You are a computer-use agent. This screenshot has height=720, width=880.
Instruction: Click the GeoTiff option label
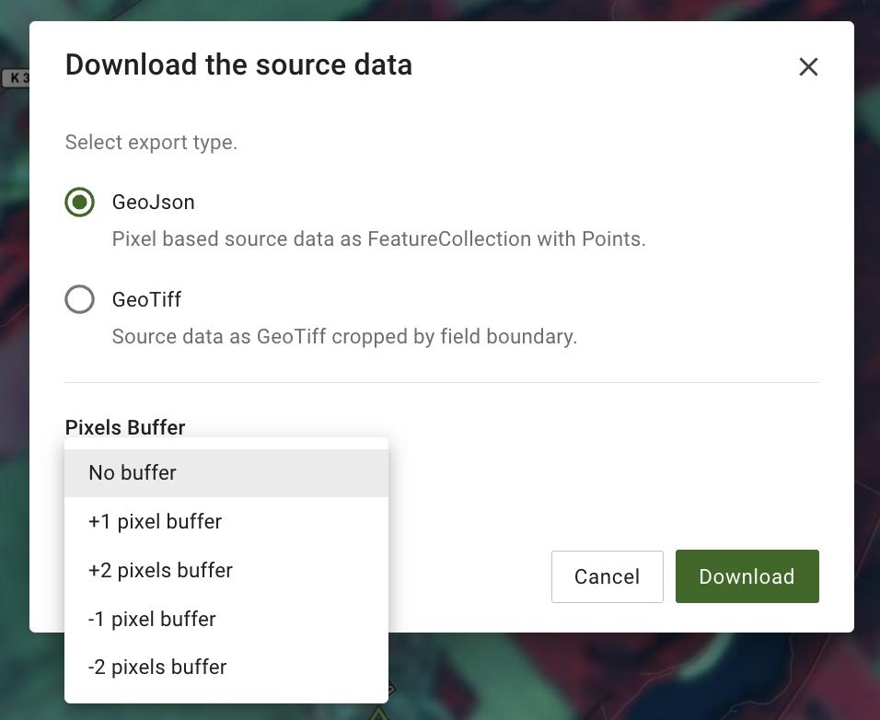click(146, 299)
